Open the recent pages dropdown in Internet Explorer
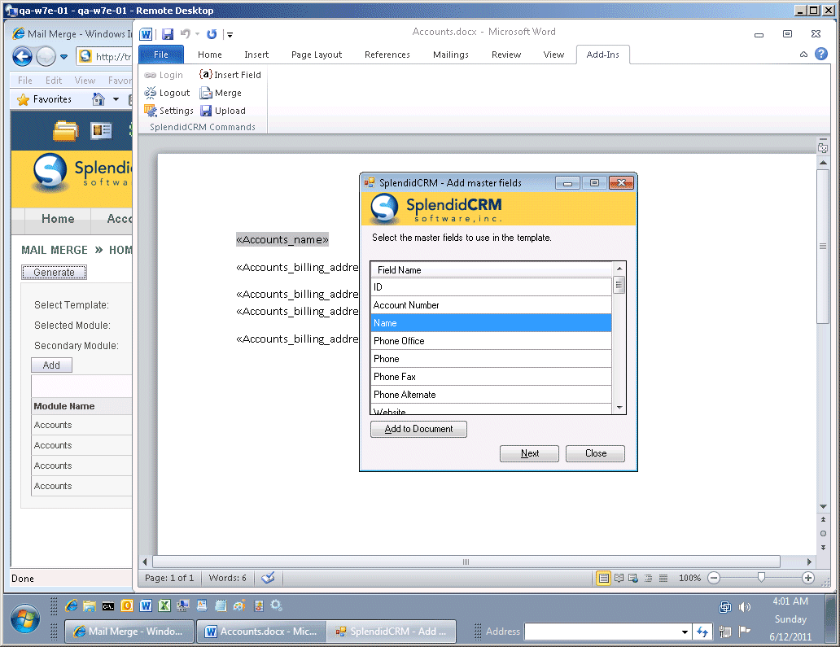The image size is (840, 647). pyautogui.click(x=63, y=56)
